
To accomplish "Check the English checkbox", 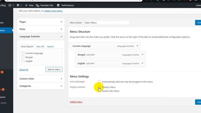I will [x=23, y=61].
